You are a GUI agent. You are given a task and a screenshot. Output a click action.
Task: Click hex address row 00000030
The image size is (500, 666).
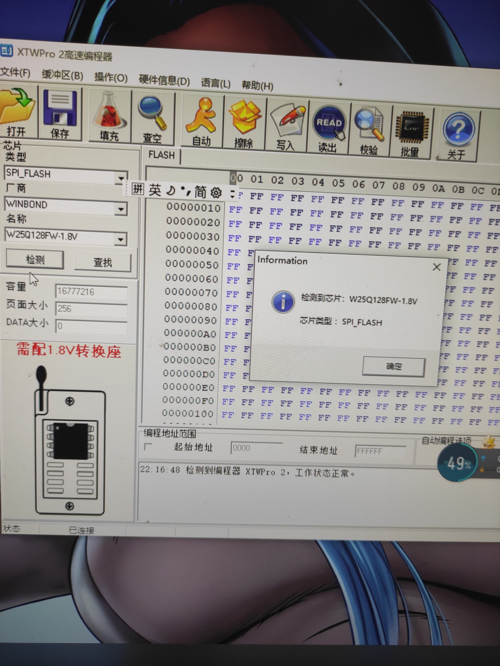[x=193, y=236]
